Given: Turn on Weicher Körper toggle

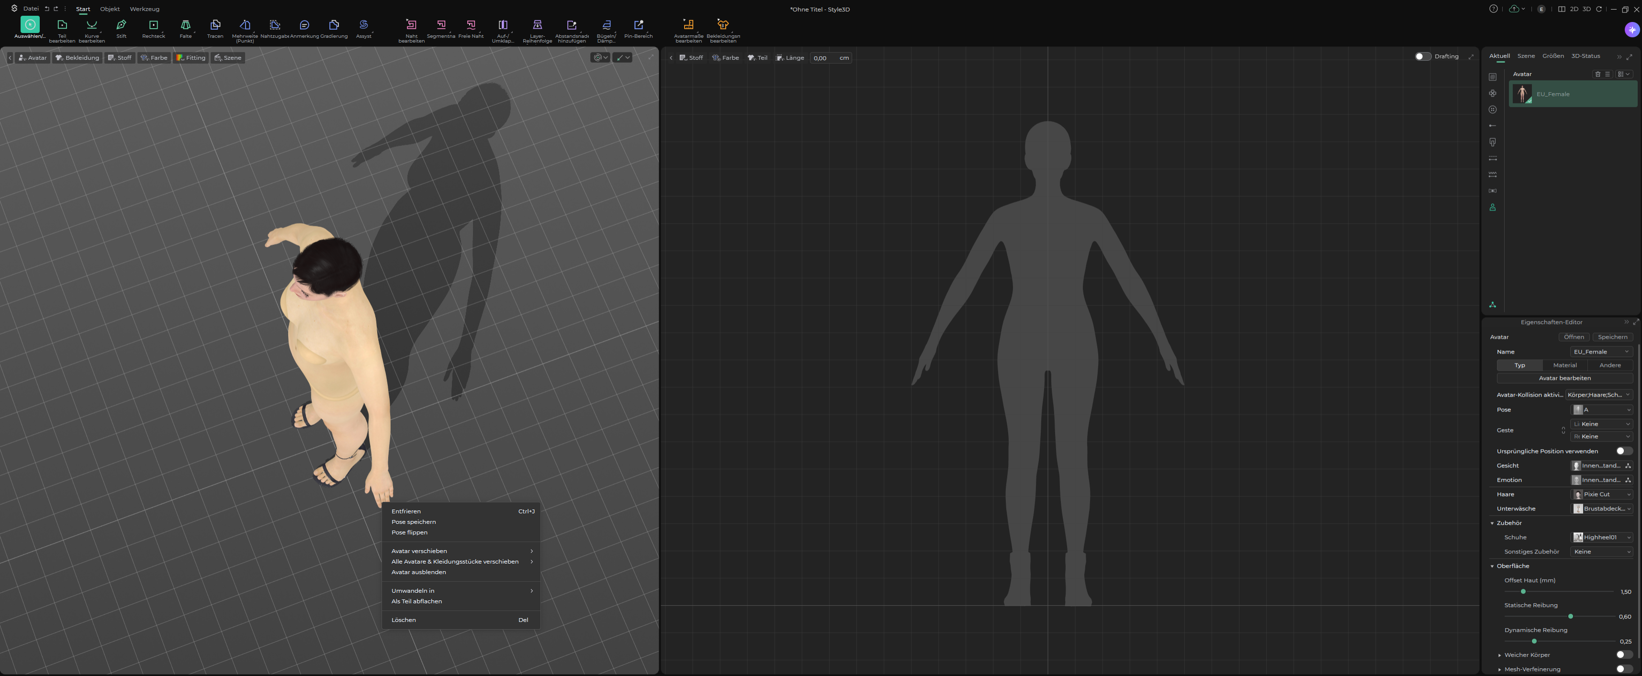Looking at the screenshot, I should pyautogui.click(x=1624, y=654).
